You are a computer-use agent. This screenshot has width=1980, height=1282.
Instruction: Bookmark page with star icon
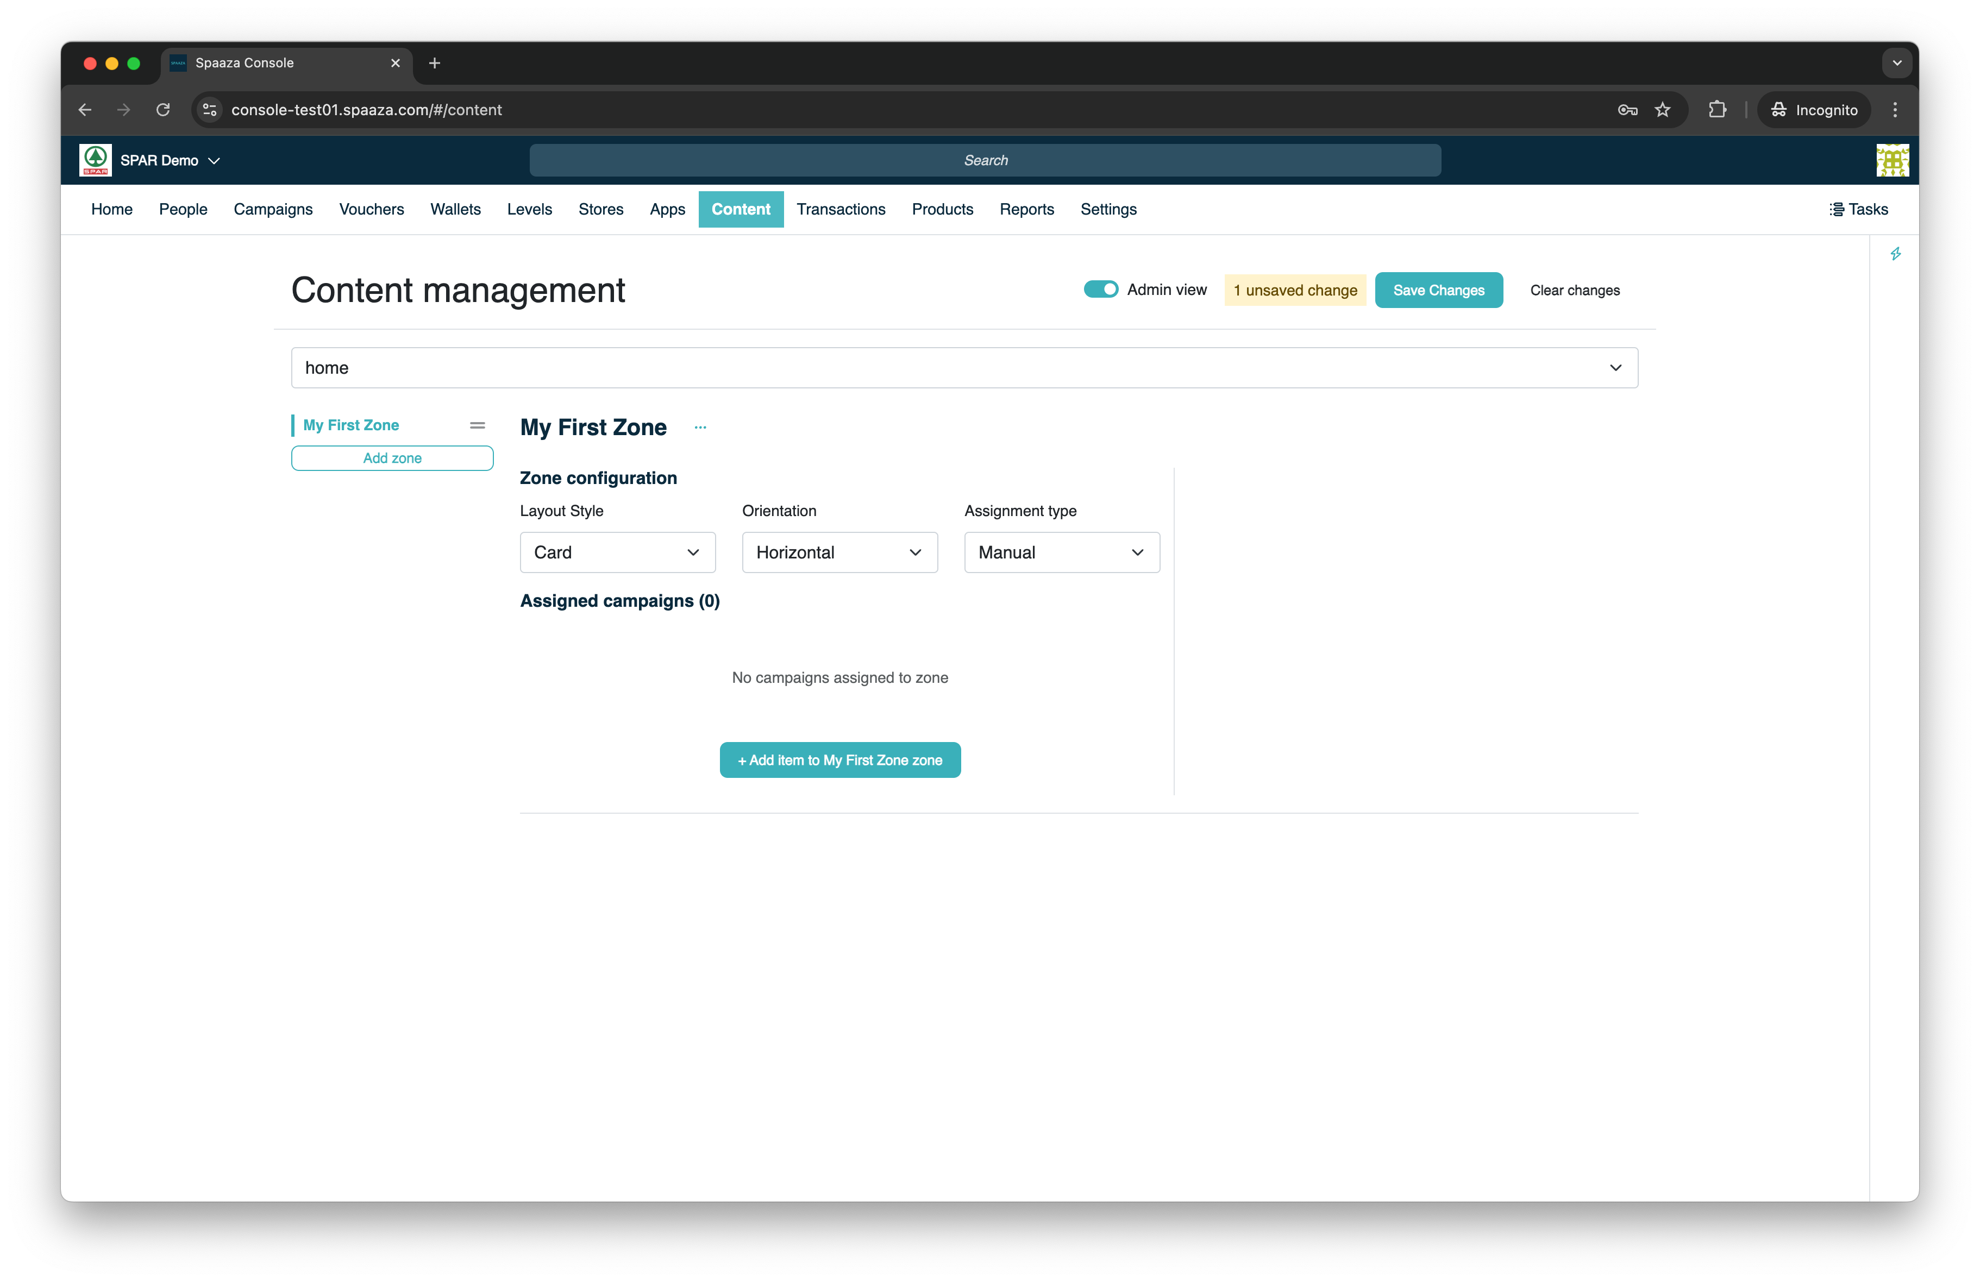(x=1662, y=110)
